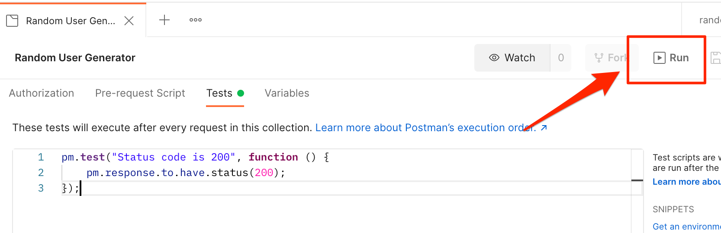Click the collection icon on the tab
Image resolution: width=721 pixels, height=233 pixels.
click(12, 21)
